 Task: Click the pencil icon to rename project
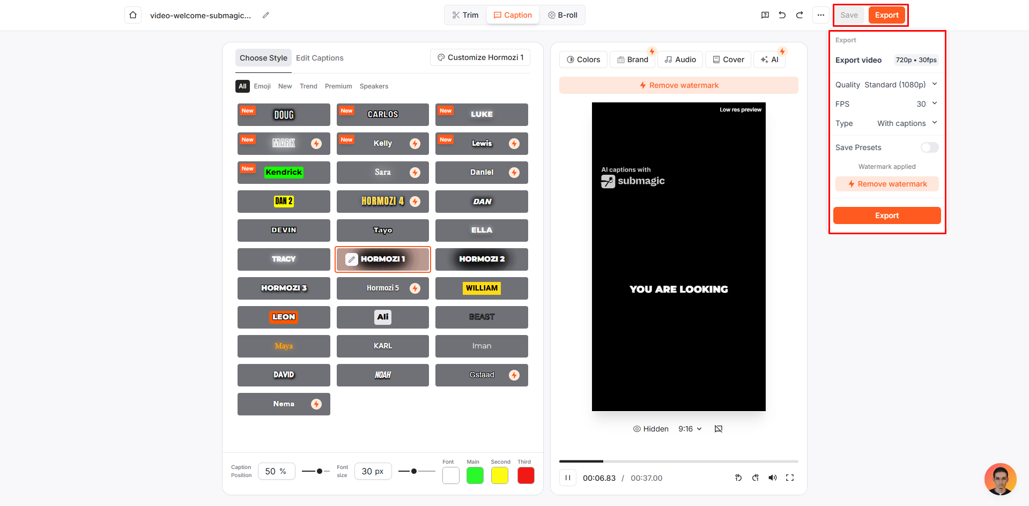[266, 15]
